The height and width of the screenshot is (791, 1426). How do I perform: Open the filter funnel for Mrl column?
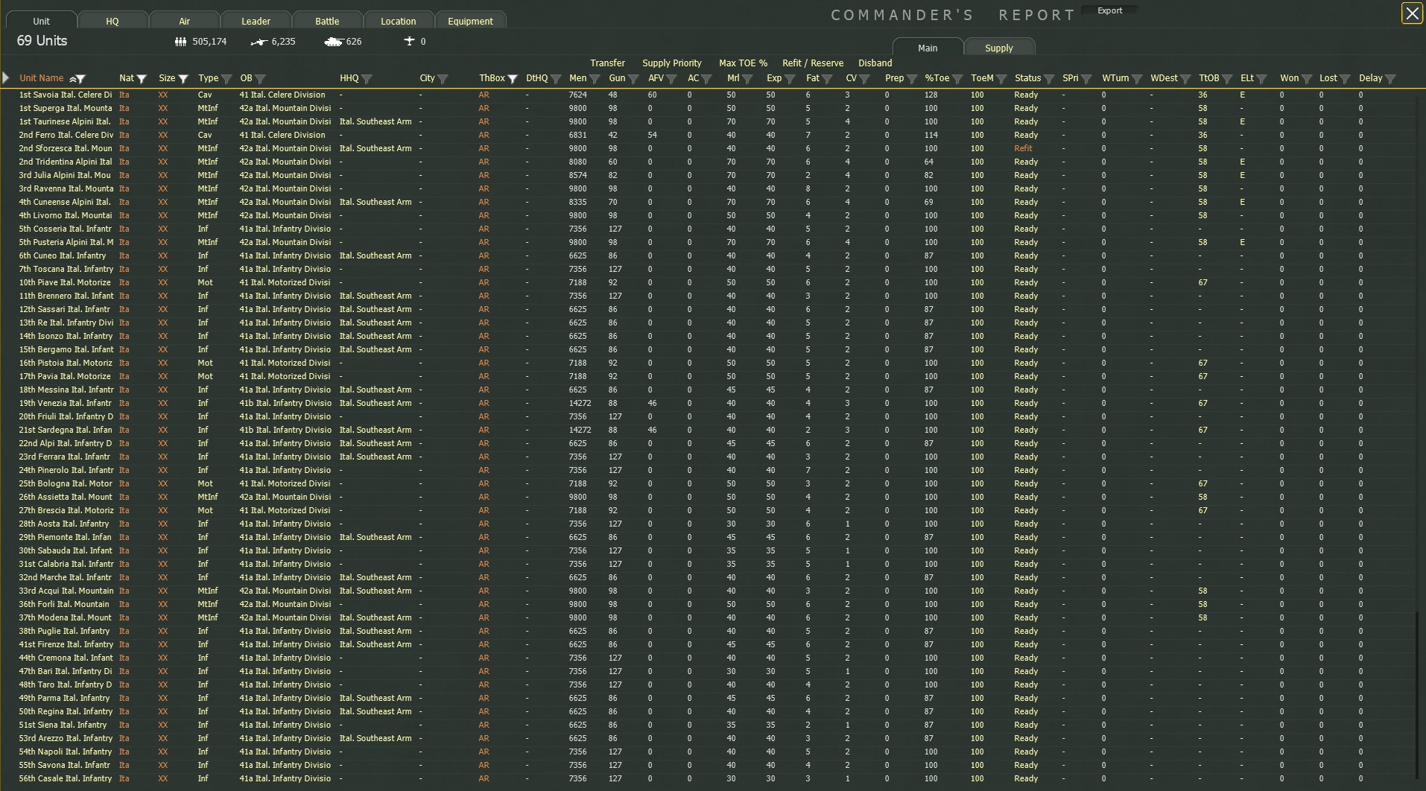tap(747, 79)
